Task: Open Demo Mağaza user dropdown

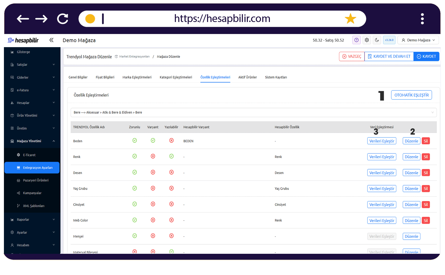Action: tap(418, 40)
